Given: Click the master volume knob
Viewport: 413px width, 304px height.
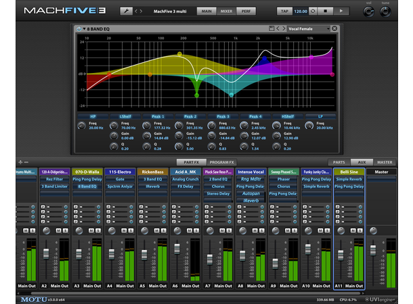Looking at the screenshot, I should (369, 12).
